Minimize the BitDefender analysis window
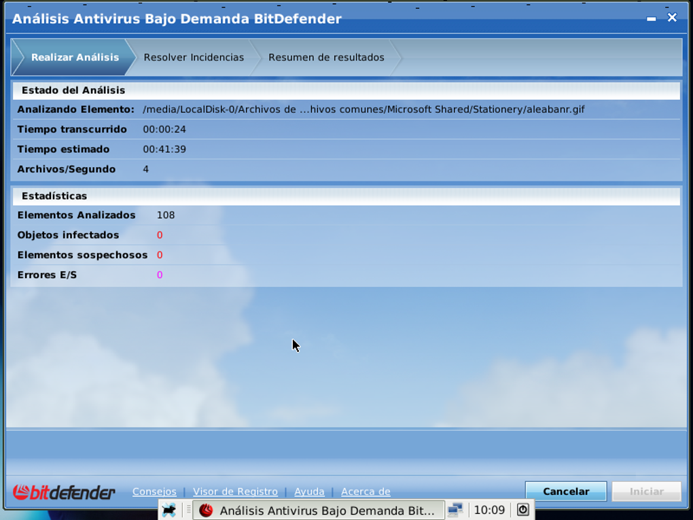 651,18
